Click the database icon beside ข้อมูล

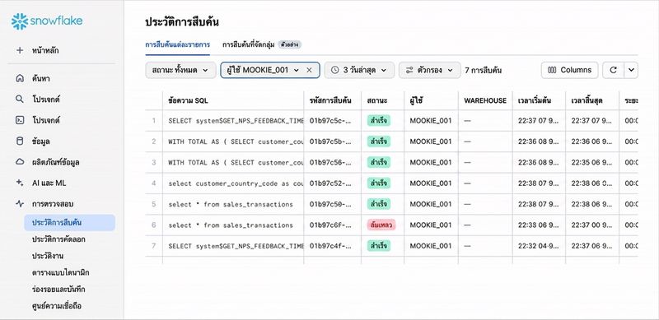20,141
